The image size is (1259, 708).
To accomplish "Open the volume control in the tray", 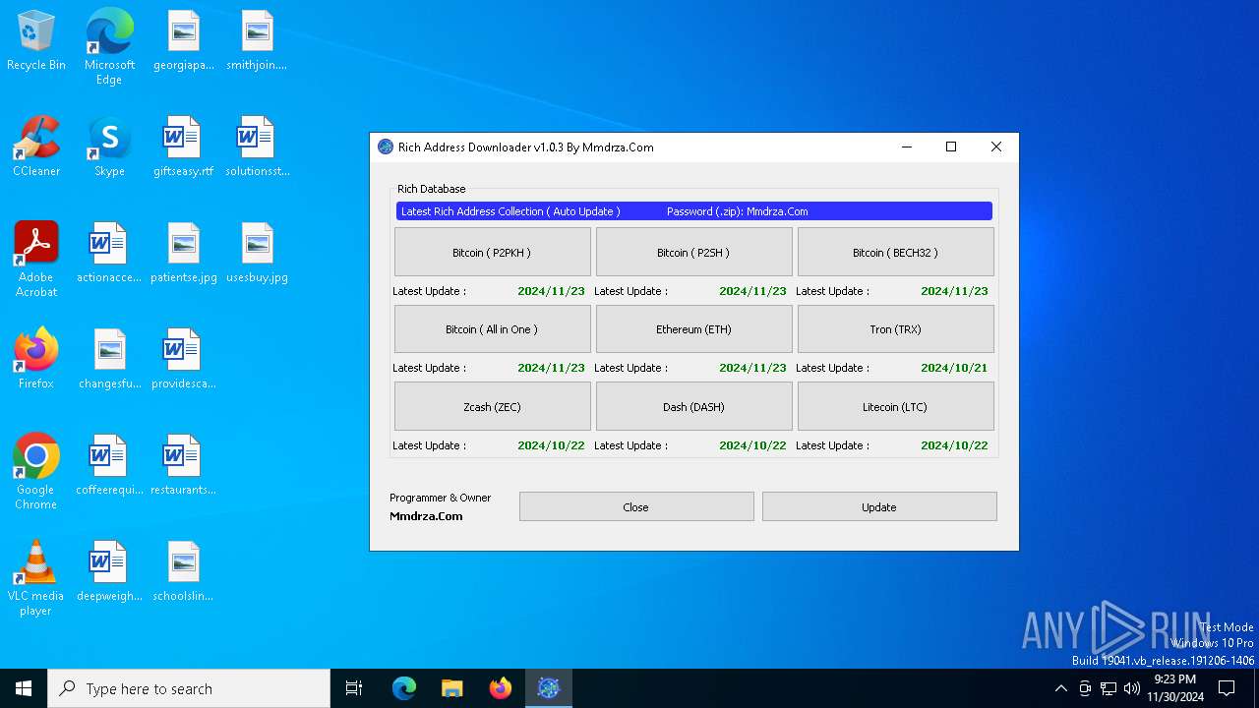I will pos(1132,688).
